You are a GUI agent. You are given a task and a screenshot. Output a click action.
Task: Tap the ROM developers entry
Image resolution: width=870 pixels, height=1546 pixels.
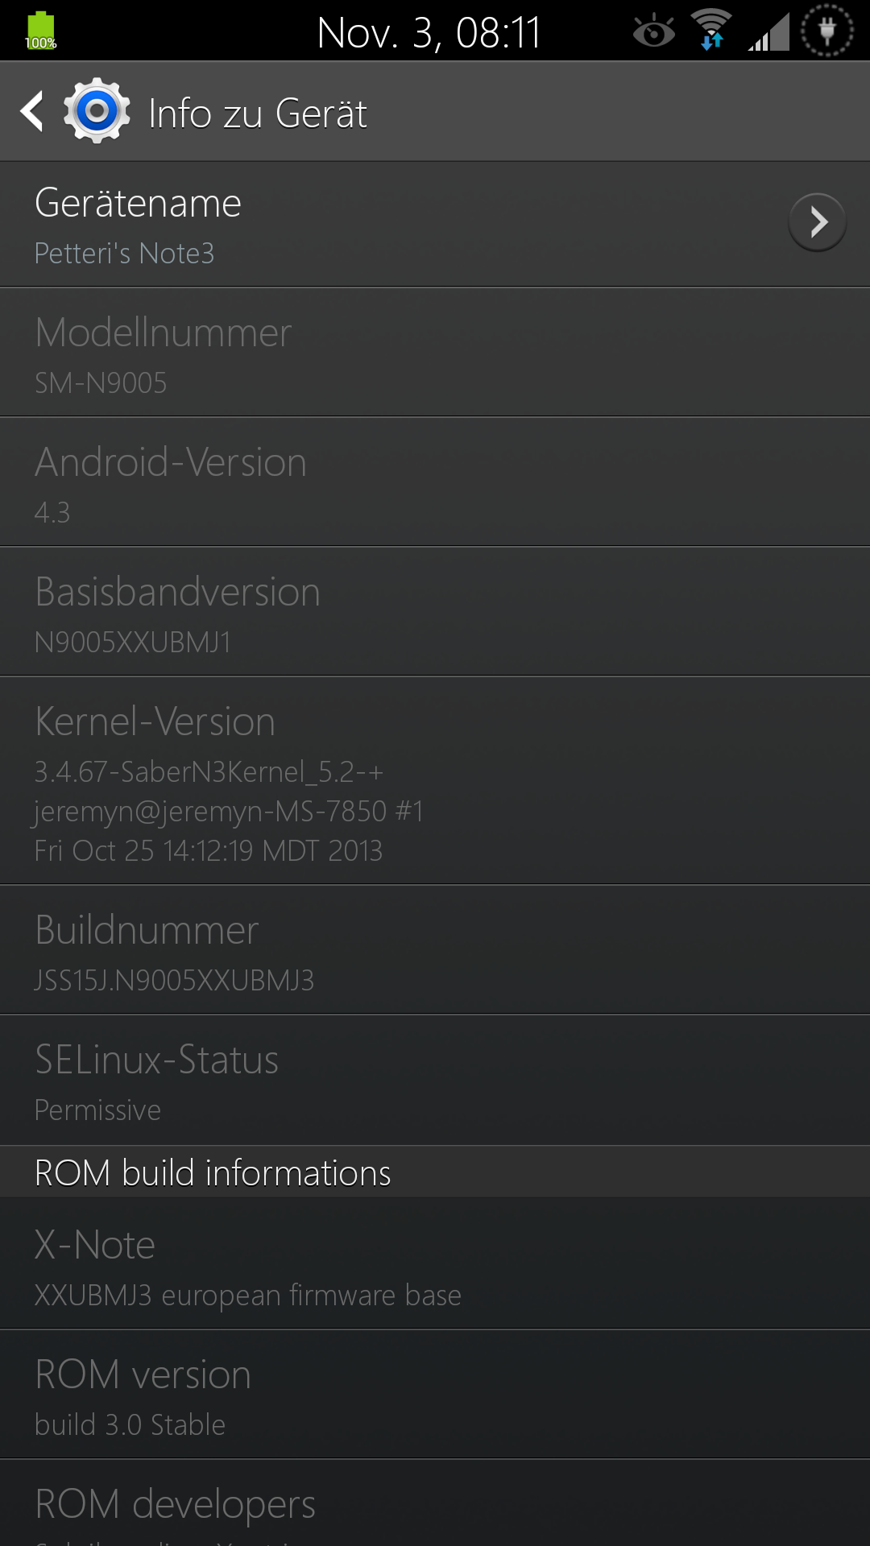click(x=435, y=1503)
